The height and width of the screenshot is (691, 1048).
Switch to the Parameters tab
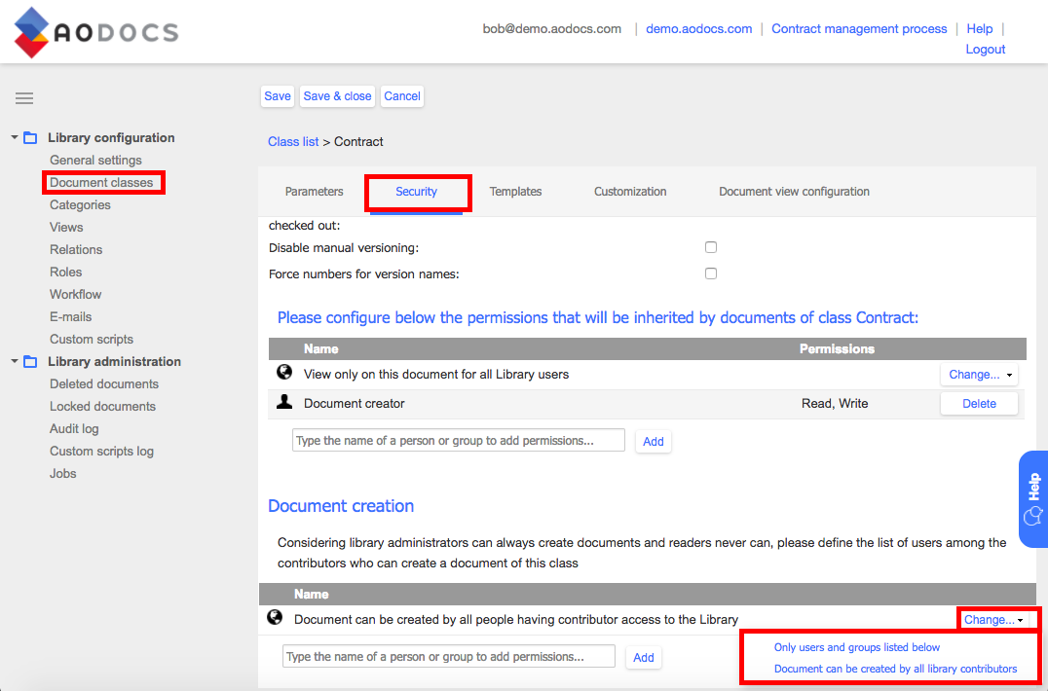(x=315, y=192)
